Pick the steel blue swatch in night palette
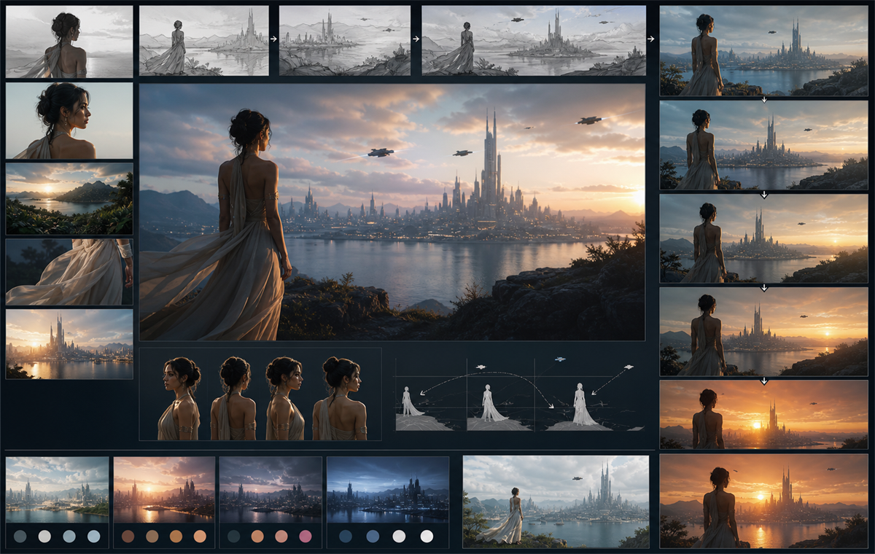 [373, 536]
